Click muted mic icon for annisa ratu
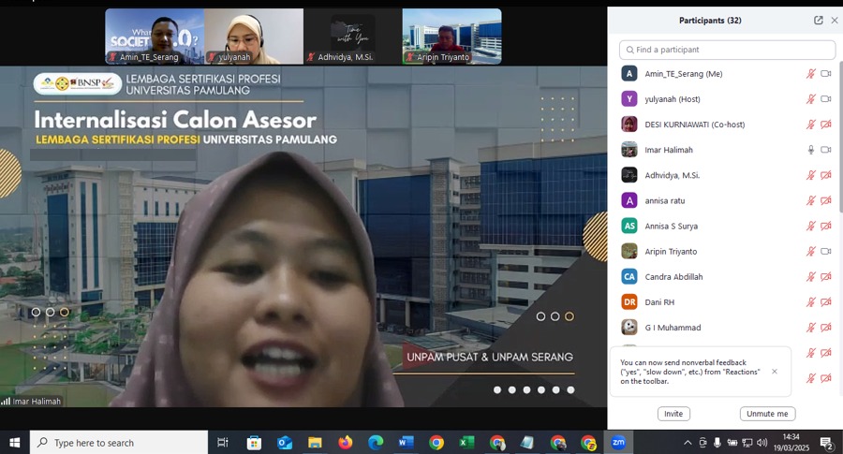The image size is (843, 454). [x=811, y=200]
